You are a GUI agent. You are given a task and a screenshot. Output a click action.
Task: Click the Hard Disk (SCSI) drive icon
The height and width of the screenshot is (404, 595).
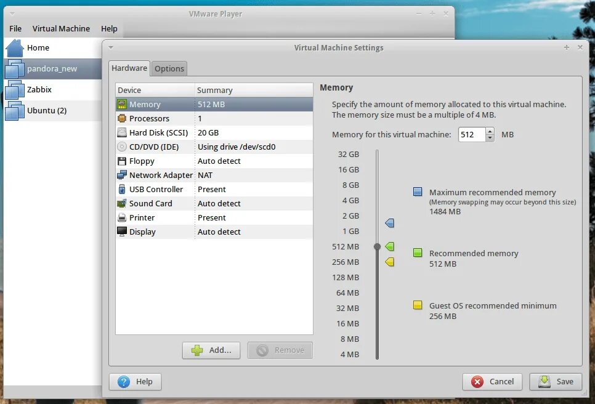pyautogui.click(x=122, y=132)
